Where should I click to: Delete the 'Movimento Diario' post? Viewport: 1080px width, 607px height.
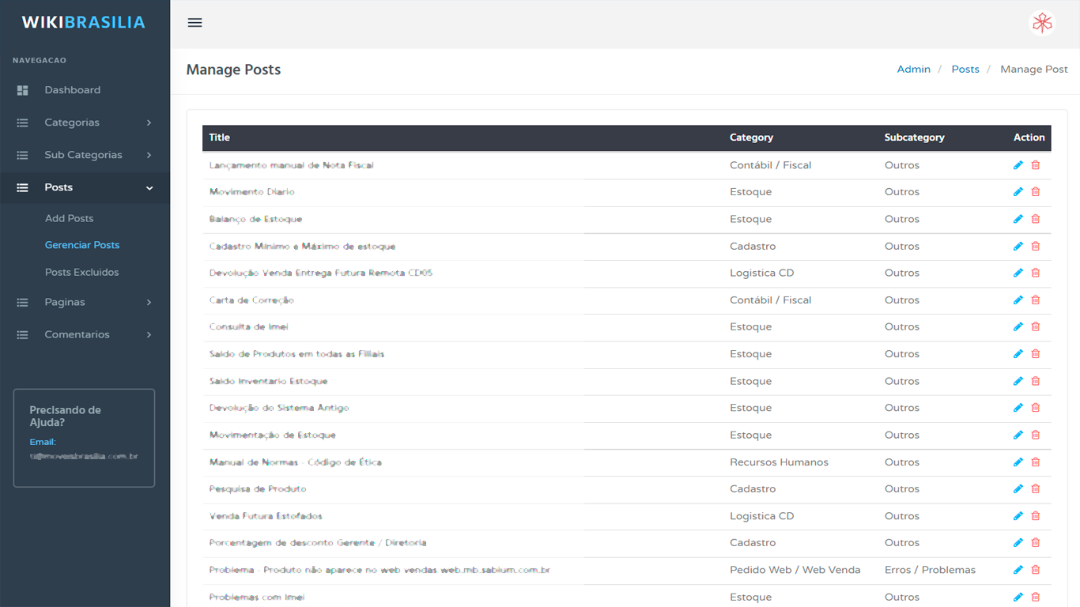coord(1036,192)
